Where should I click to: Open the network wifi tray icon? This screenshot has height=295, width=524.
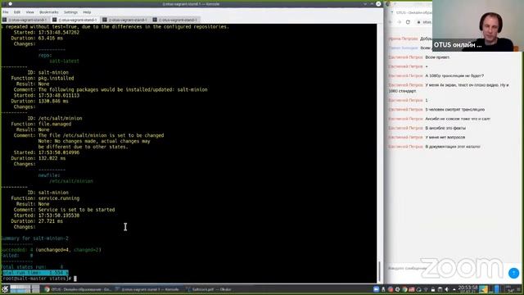(426, 289)
